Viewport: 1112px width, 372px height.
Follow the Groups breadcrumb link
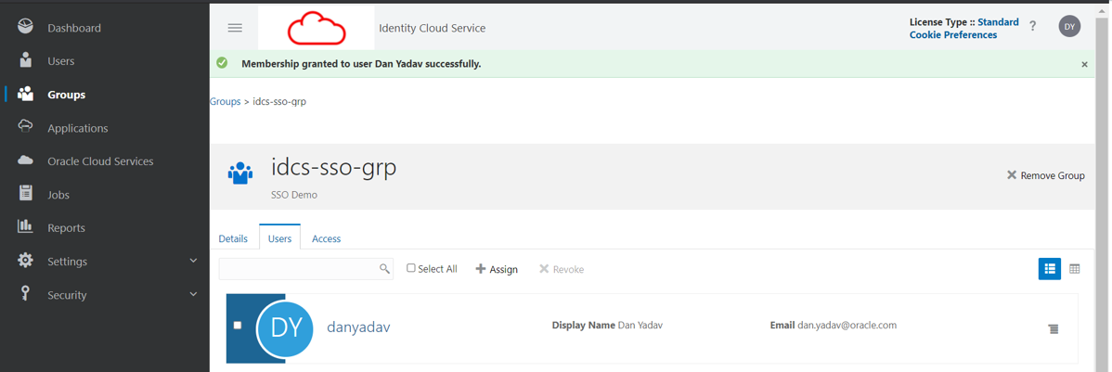click(x=226, y=101)
